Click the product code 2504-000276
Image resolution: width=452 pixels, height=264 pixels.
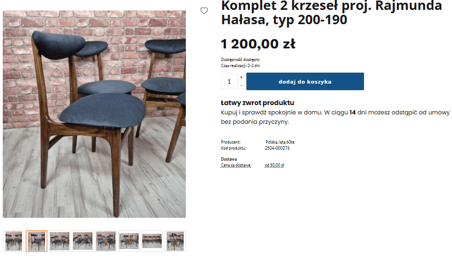pyautogui.click(x=277, y=148)
